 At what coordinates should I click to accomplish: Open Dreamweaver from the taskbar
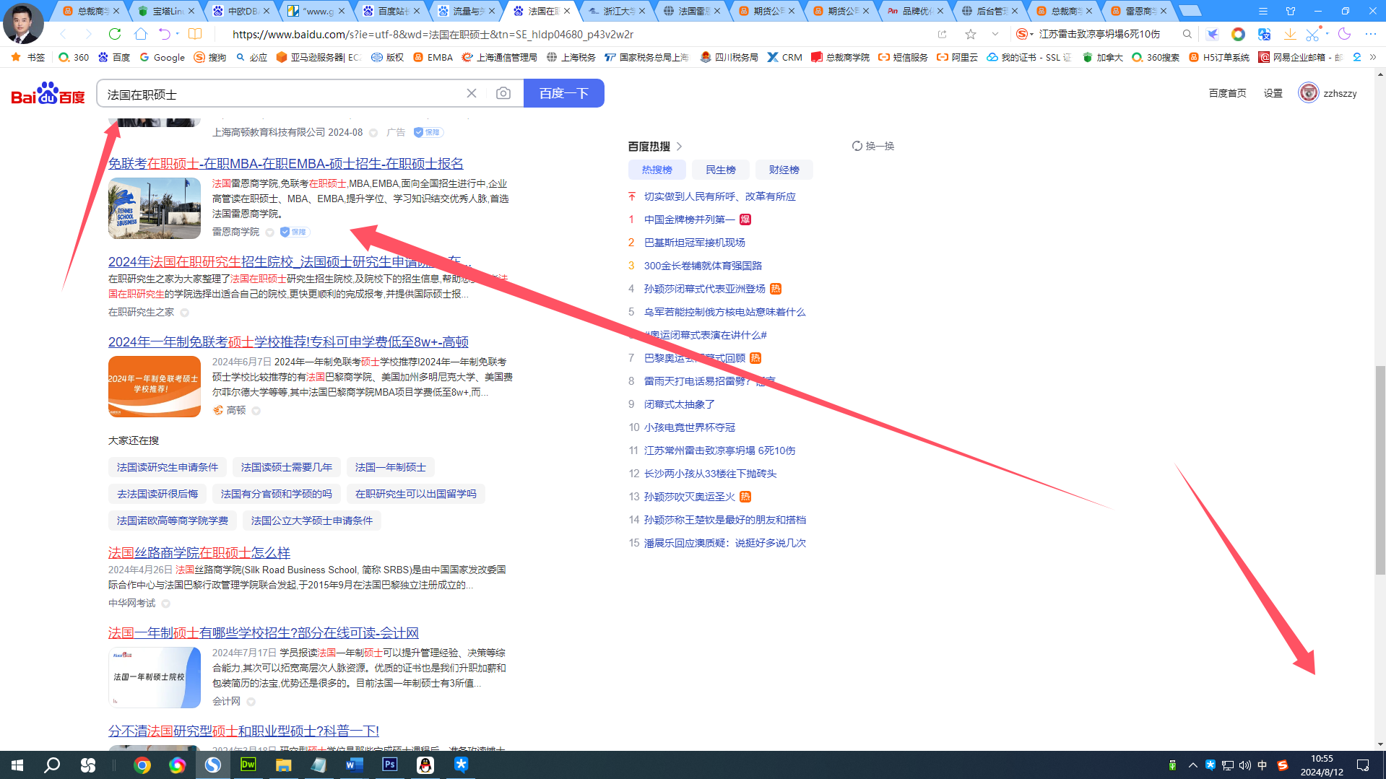tap(248, 765)
